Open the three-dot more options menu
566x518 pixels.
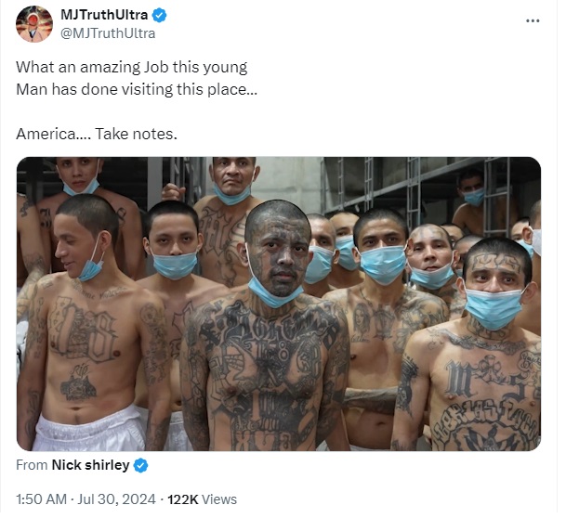[533, 21]
